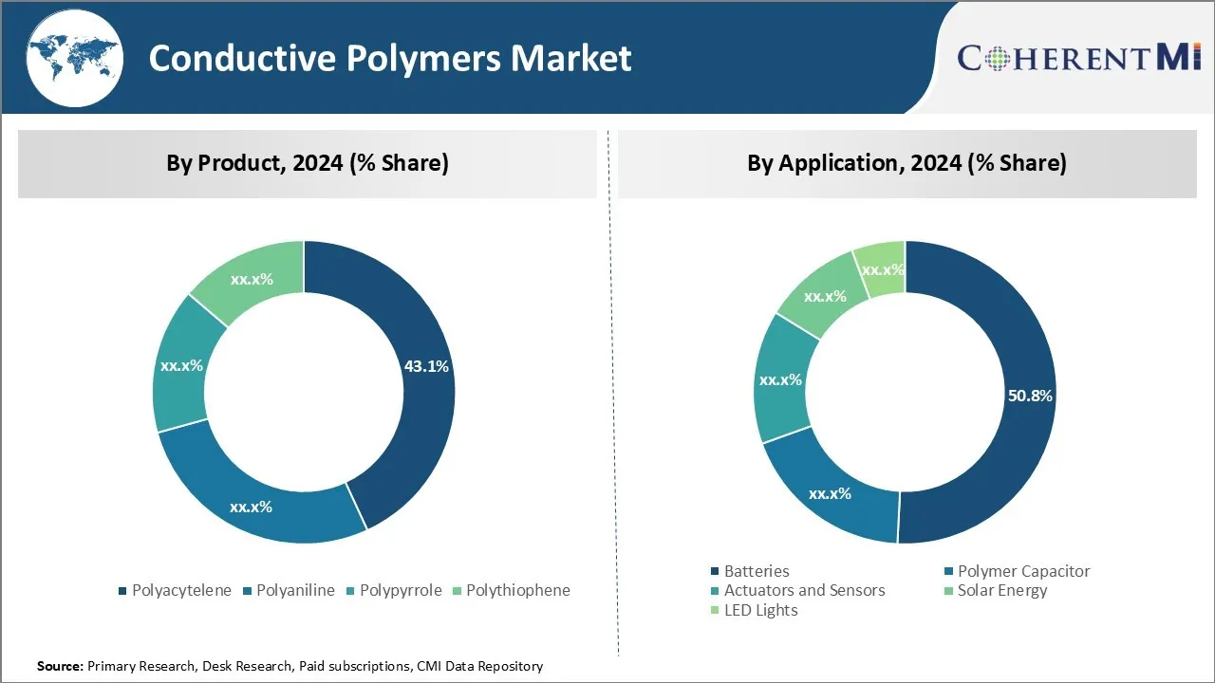1215x683 pixels.
Task: Click the Polythiophene legend color square
Action: [457, 591]
